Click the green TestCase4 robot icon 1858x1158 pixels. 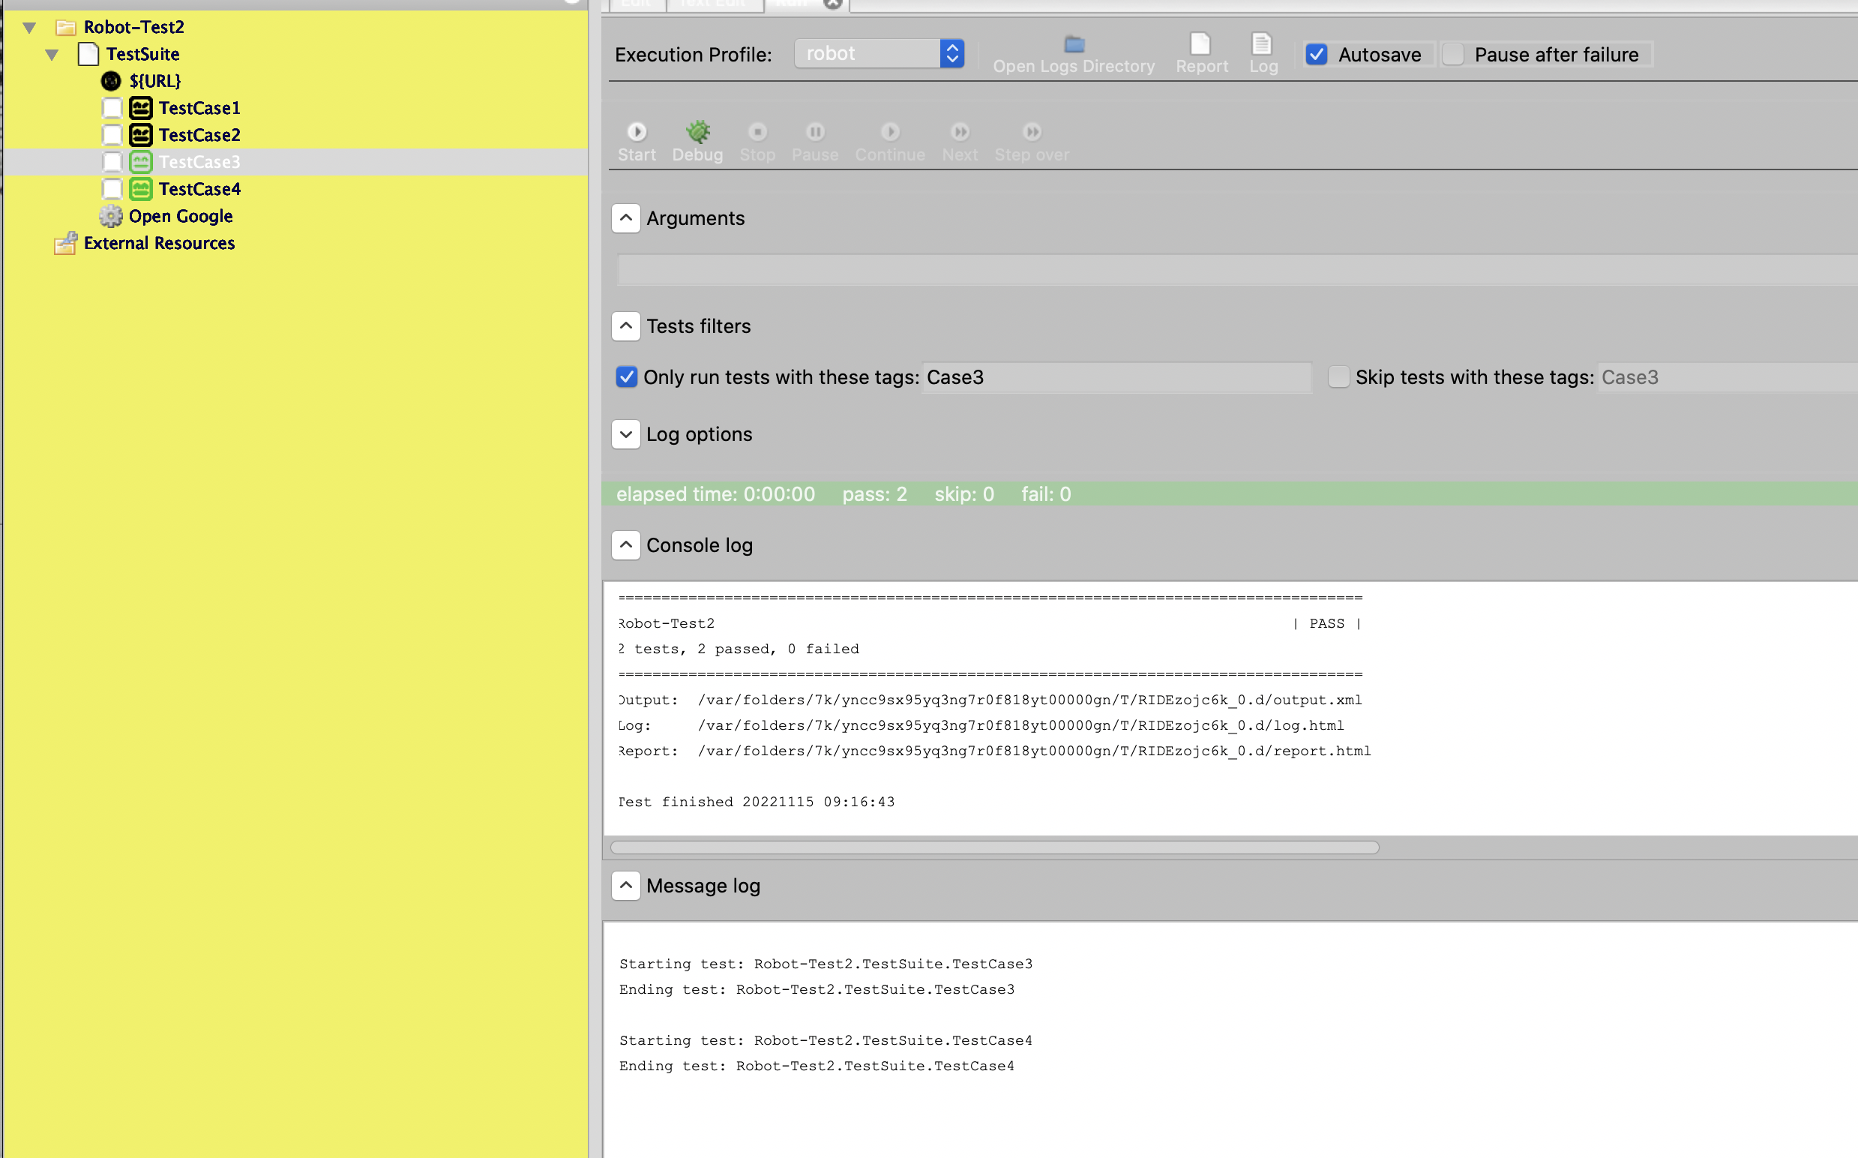coord(141,189)
